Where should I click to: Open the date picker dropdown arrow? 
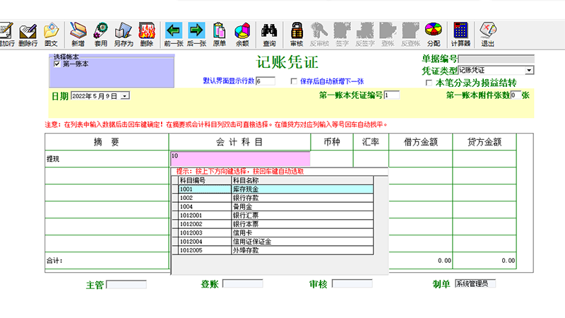coord(125,96)
